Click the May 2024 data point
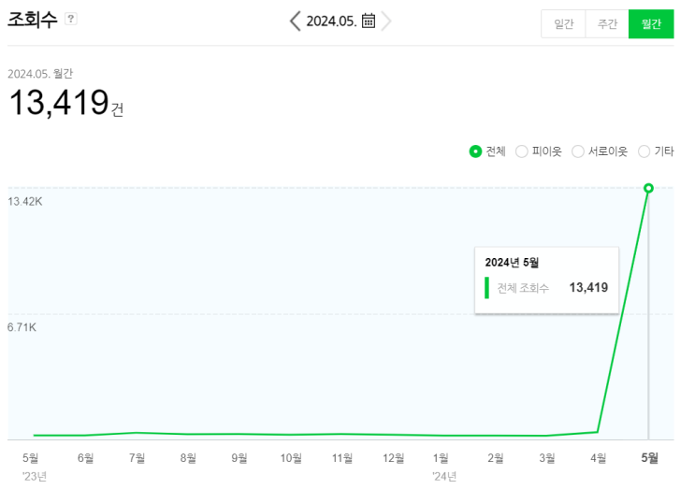The image size is (695, 489). (648, 188)
